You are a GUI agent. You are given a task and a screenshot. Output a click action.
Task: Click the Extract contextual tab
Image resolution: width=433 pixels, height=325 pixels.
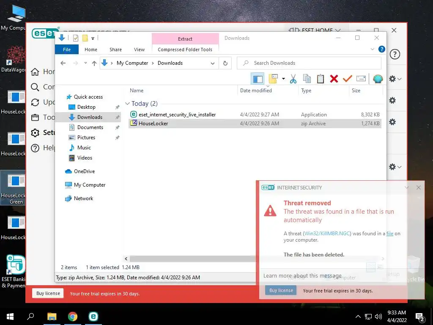185,39
